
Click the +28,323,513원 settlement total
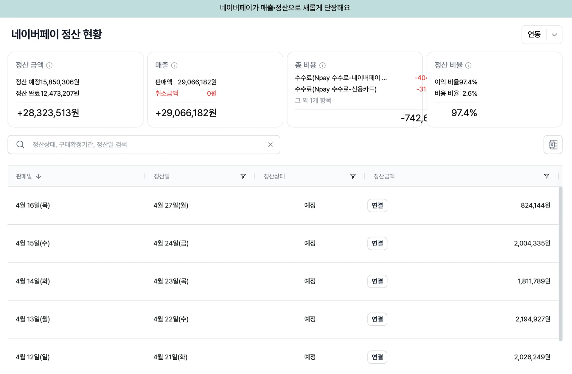48,113
